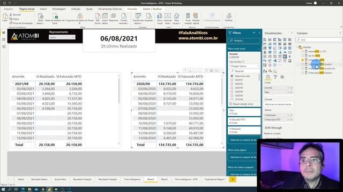Open the Analytics magnifier tab icon

282,77
